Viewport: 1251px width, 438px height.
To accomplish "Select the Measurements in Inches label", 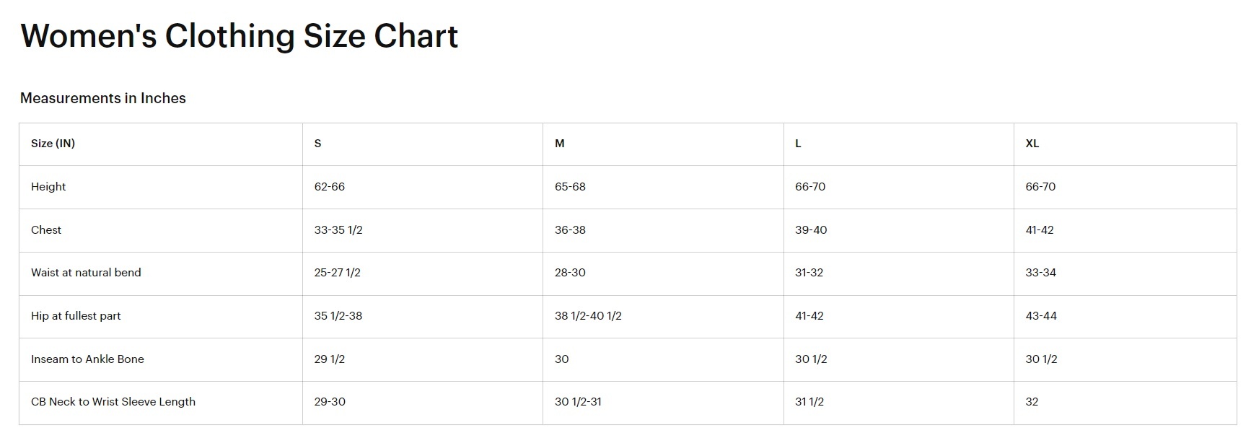I will tap(103, 98).
